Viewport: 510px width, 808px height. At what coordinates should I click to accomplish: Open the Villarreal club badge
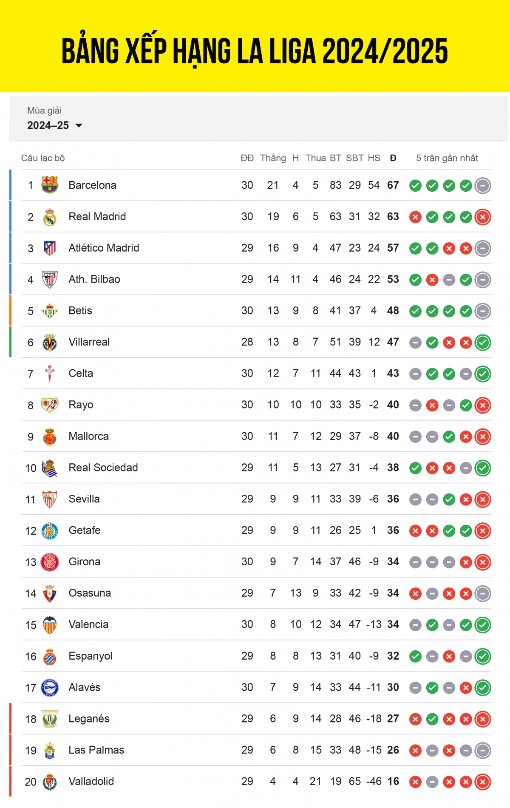[50, 342]
